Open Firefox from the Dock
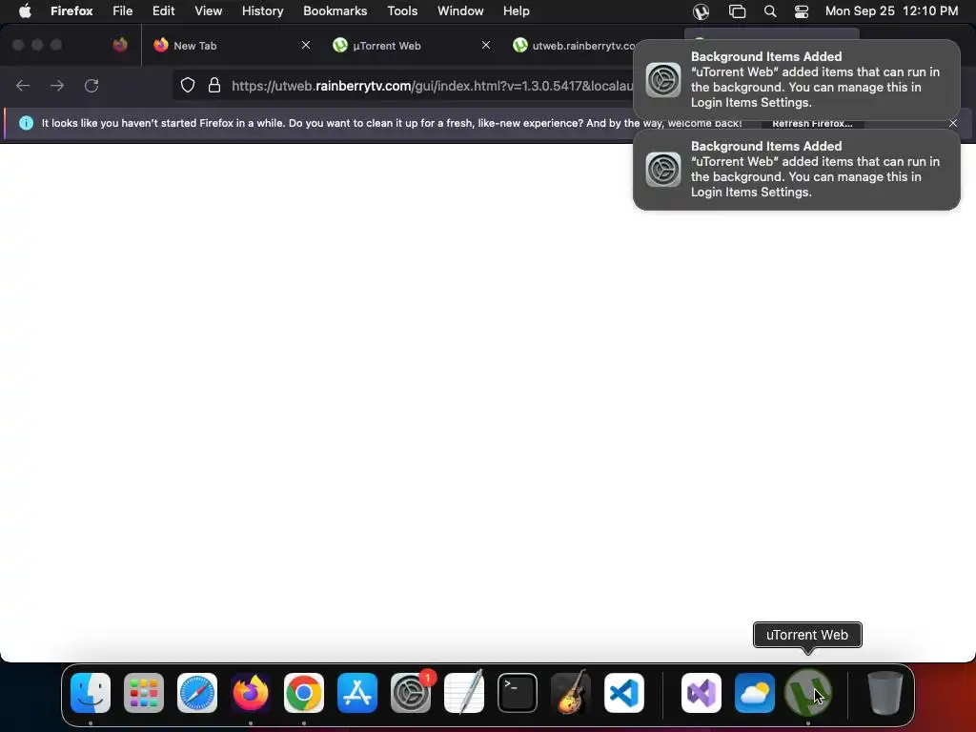This screenshot has width=976, height=732. pos(251,693)
